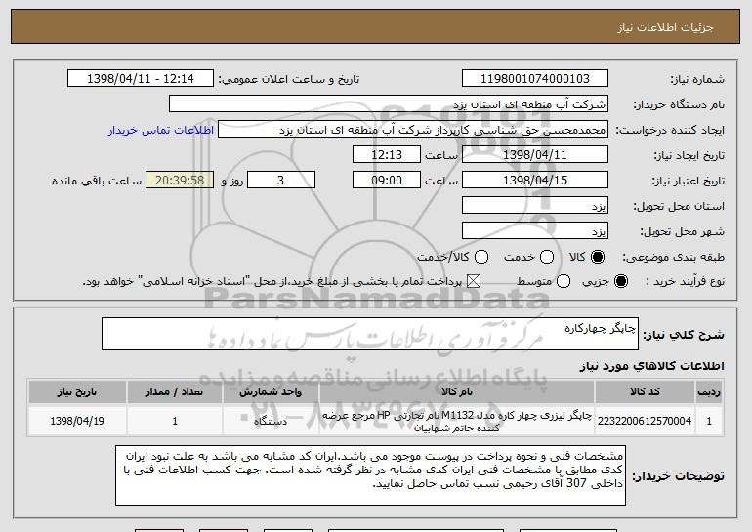Select the متوسط purchase type radio

click(x=564, y=281)
